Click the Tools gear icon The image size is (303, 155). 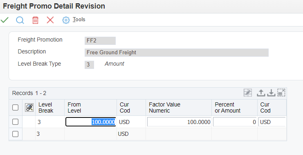pyautogui.click(x=66, y=20)
